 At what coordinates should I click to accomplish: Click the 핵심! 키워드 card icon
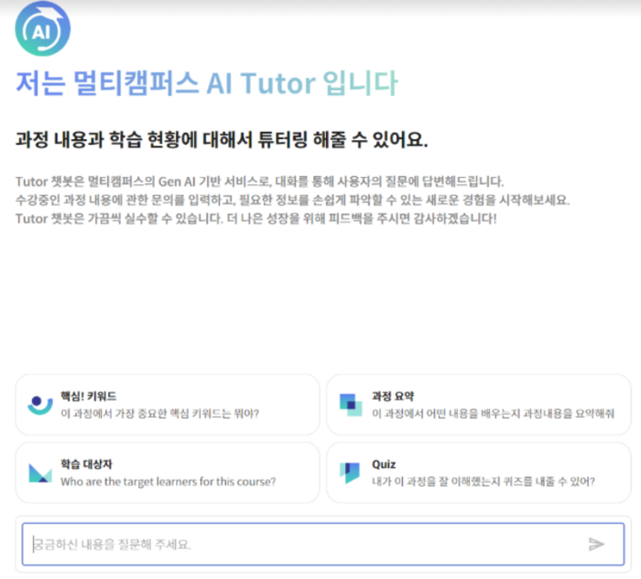(x=39, y=404)
